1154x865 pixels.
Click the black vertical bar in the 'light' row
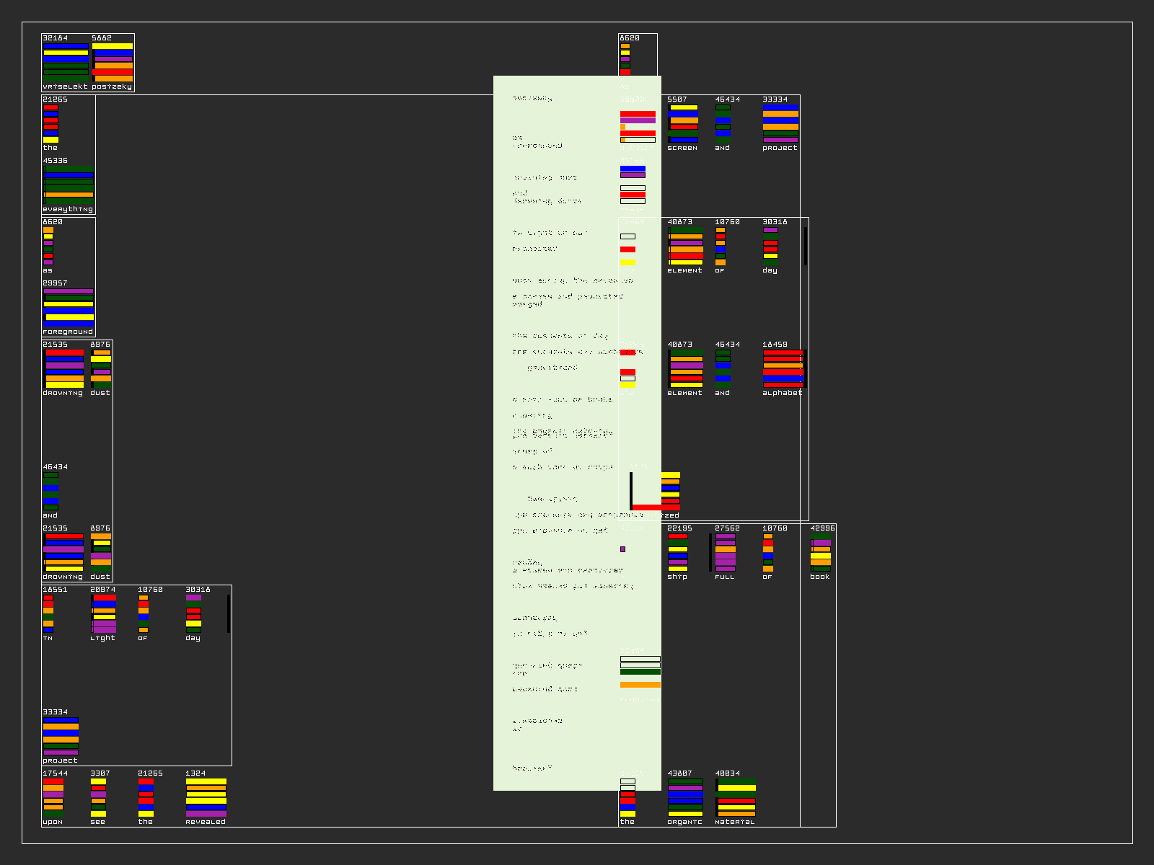tap(229, 613)
